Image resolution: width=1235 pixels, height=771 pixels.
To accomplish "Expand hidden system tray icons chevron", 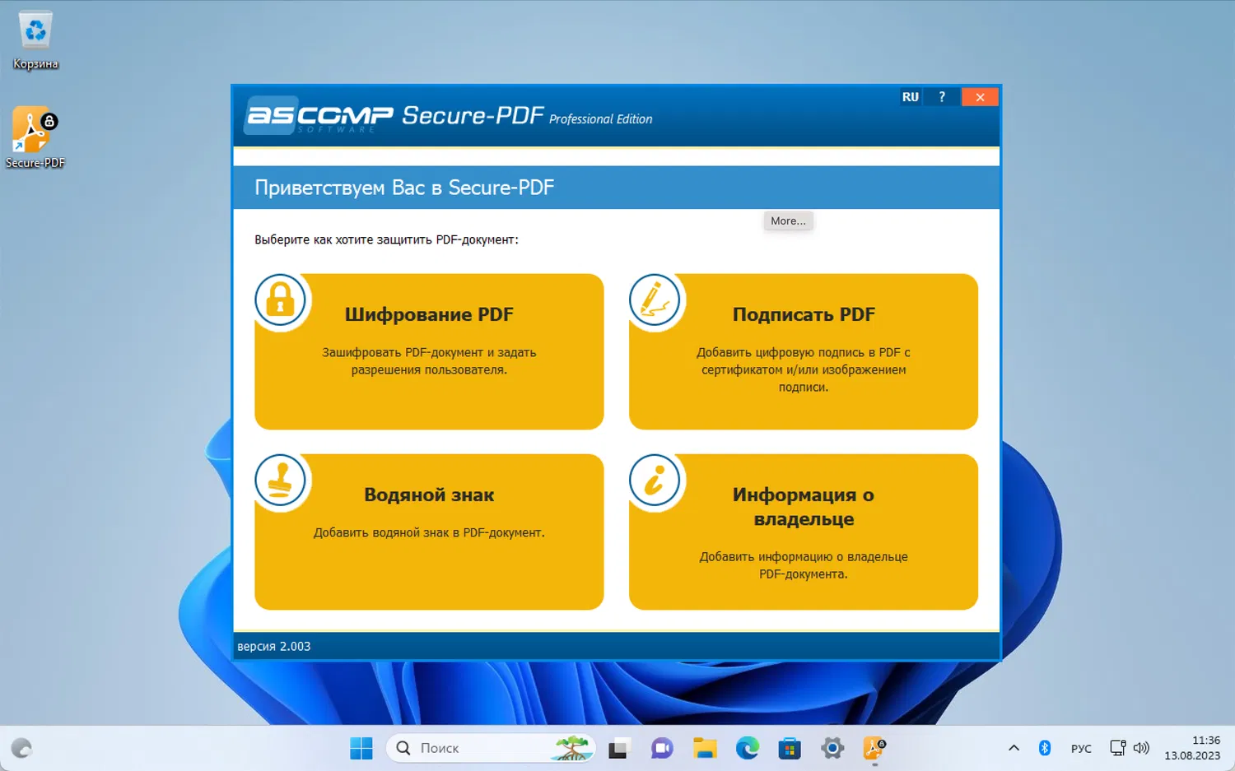I will pos(1014,748).
